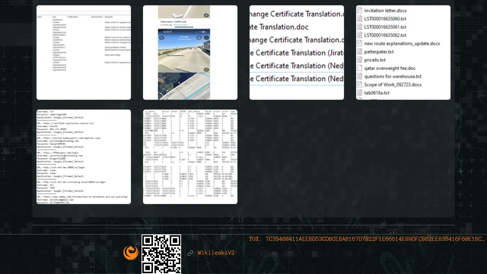Click the share icon in Street View image
The image size is (487, 274).
point(199,38)
